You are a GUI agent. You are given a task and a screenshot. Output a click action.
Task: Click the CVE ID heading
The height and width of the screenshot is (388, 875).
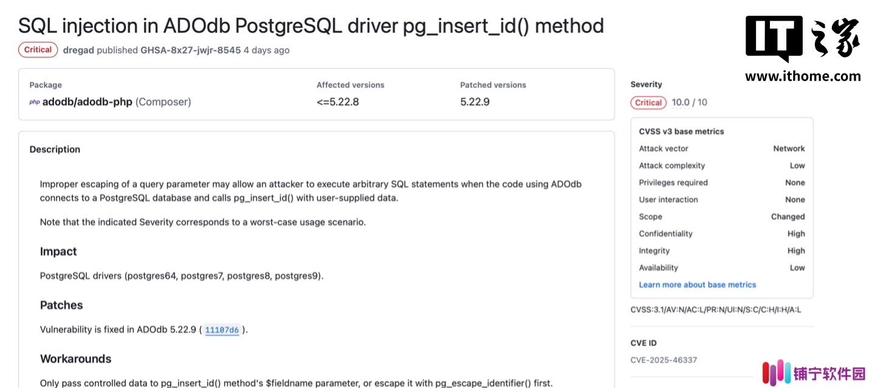(643, 343)
